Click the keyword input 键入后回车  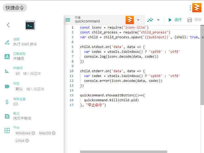32,74
